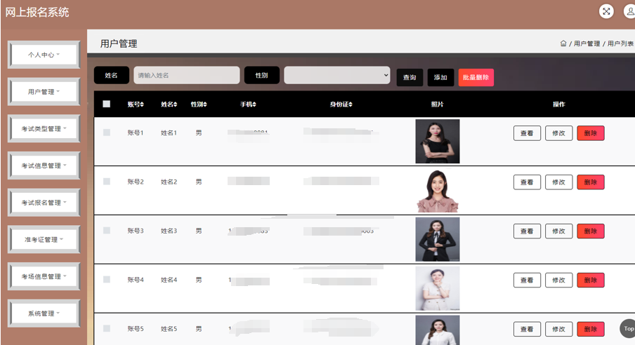Delete 账号2 with the 删除 button

point(591,182)
